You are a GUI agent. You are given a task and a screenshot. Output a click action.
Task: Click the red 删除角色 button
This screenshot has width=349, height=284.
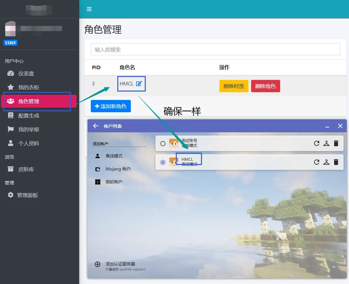265,86
